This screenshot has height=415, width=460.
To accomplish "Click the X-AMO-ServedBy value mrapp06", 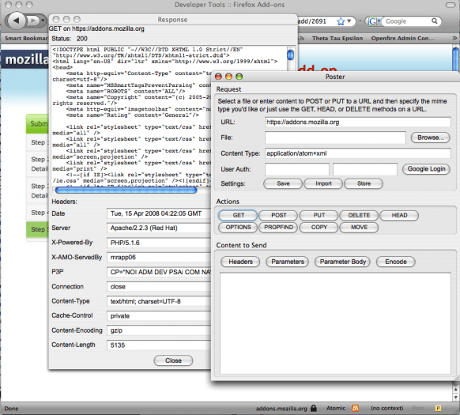I will (x=159, y=258).
